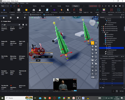Select the F3X Lighting bulb tool
Image resolution: width=125 pixels, height=100 pixels.
[92, 63]
